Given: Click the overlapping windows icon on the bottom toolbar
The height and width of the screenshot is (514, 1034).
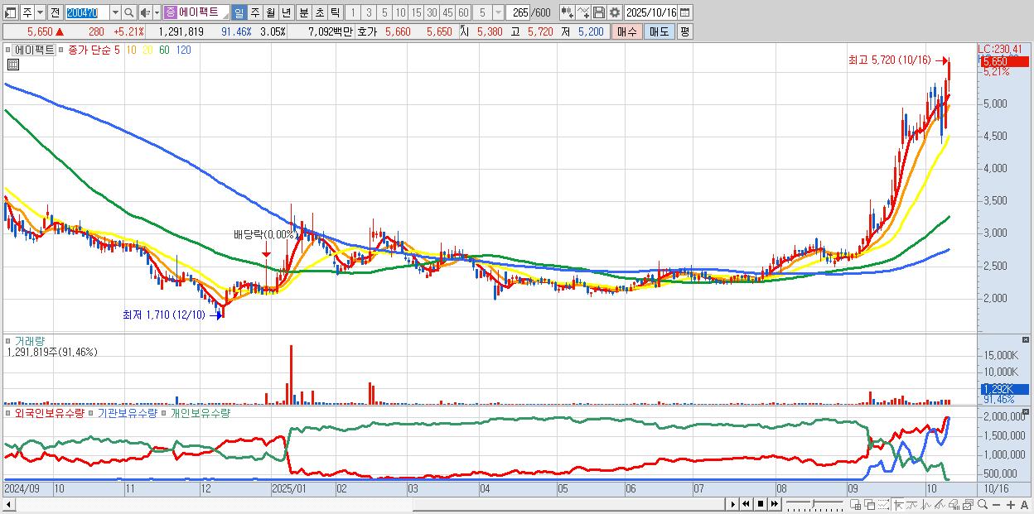Looking at the screenshot, I should pyautogui.click(x=870, y=504).
